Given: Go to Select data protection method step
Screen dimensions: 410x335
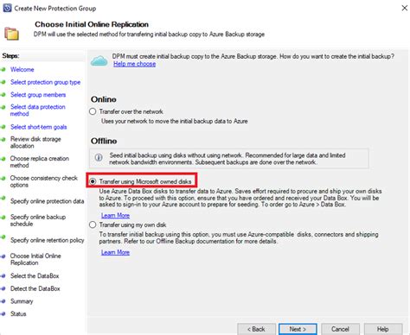Looking at the screenshot, I should click(x=38, y=111).
